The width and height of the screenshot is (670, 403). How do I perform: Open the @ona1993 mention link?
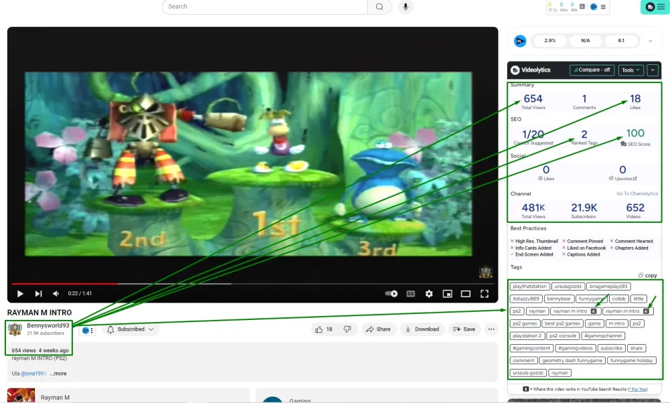tap(33, 374)
